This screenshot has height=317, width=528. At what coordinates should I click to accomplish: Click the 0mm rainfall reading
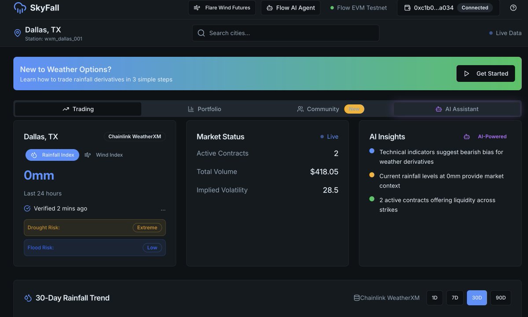point(39,175)
